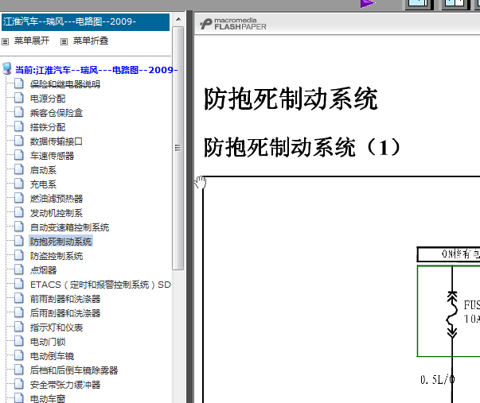Open the 指示灯和仪表 page
This screenshot has height=403, width=480.
[x=57, y=327]
